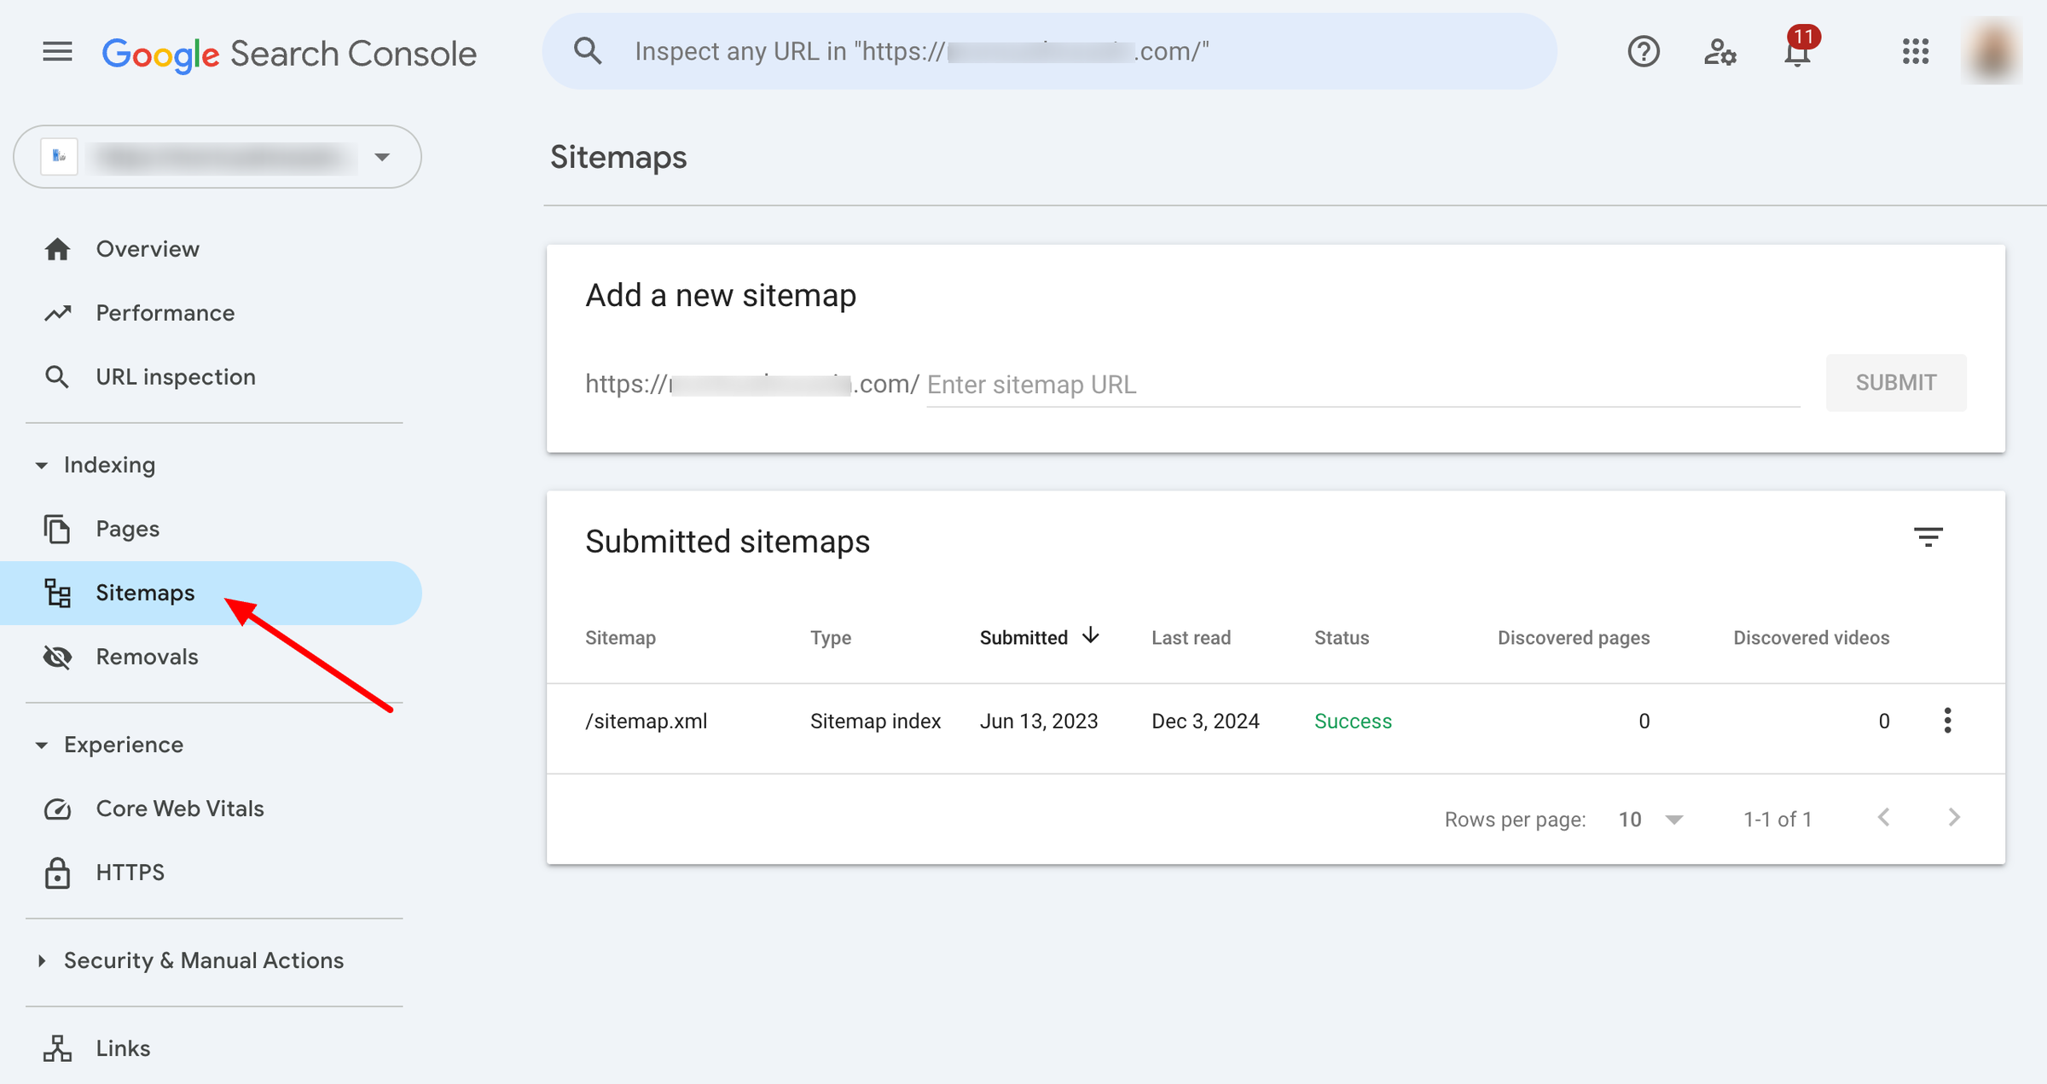The width and height of the screenshot is (2047, 1084).
Task: Open Rows per page dropdown
Action: coord(1650,820)
